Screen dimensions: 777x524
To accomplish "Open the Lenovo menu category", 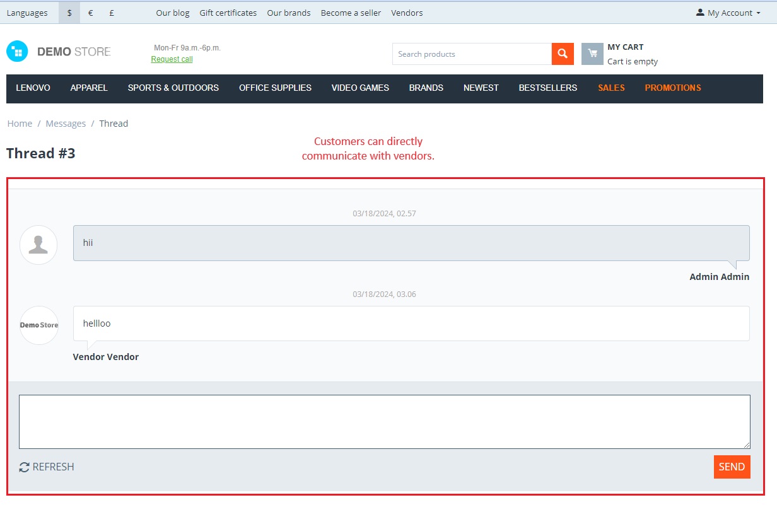I will [33, 88].
